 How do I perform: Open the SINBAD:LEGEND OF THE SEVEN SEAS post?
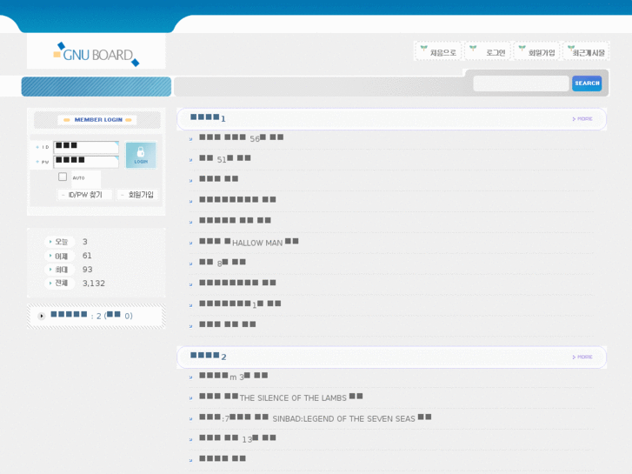click(x=316, y=418)
